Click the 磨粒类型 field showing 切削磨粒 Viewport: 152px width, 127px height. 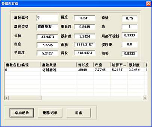[47, 27]
